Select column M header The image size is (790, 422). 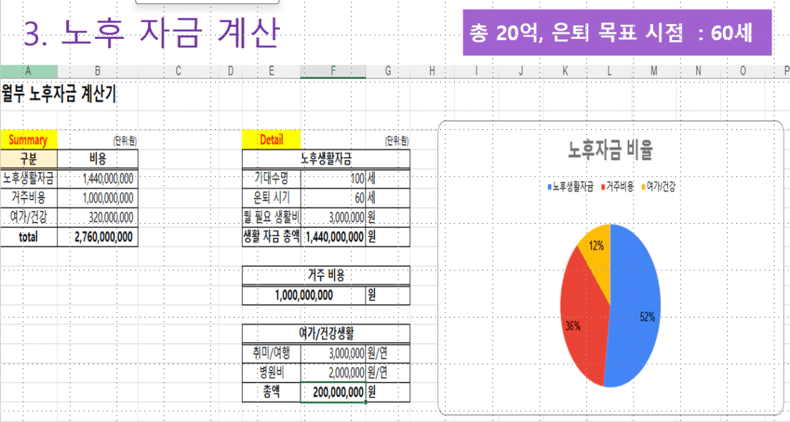coord(654,71)
